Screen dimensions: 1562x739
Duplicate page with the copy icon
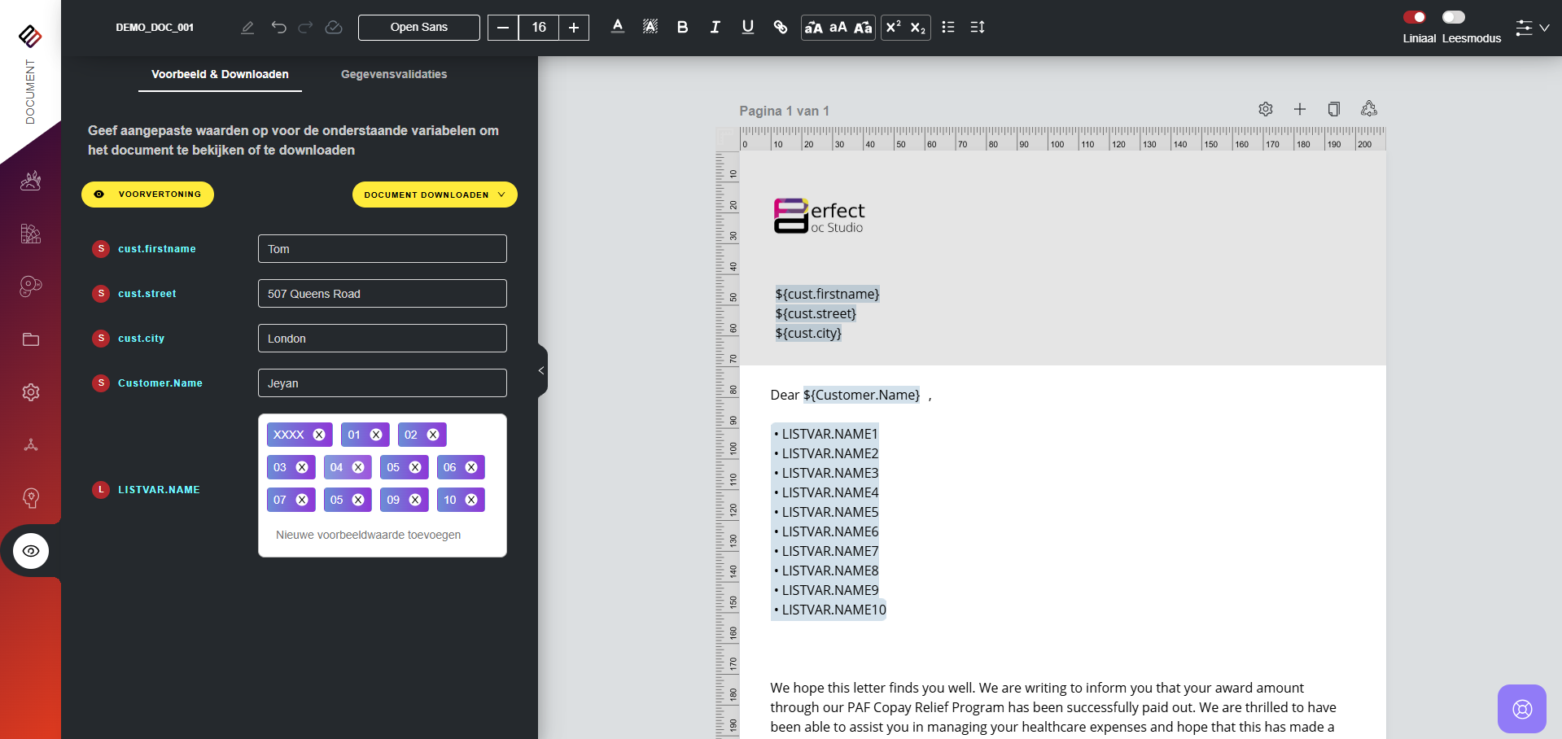1333,109
